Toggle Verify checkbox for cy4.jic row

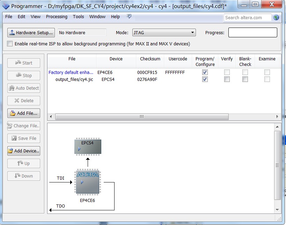coord(227,79)
